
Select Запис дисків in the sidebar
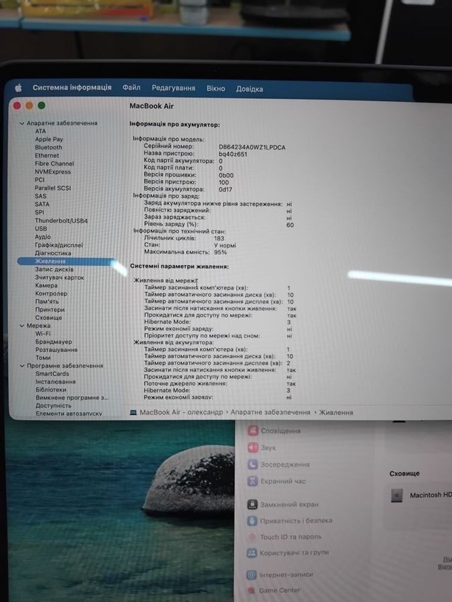tap(54, 269)
